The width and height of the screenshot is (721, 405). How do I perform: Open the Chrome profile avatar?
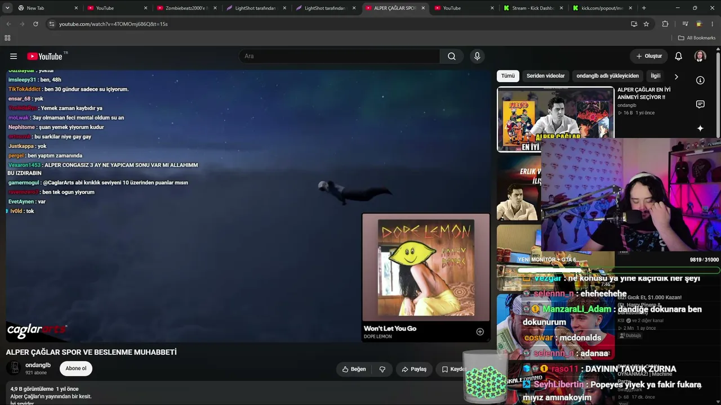pos(699,24)
